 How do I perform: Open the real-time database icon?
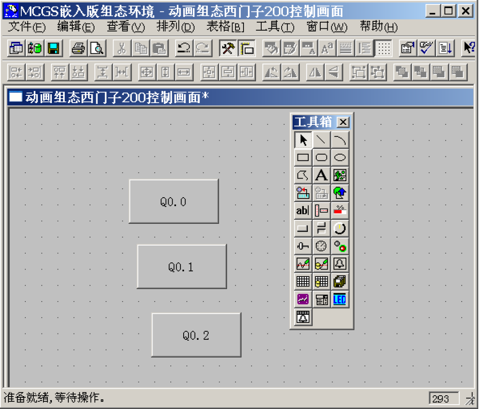(x=35, y=48)
